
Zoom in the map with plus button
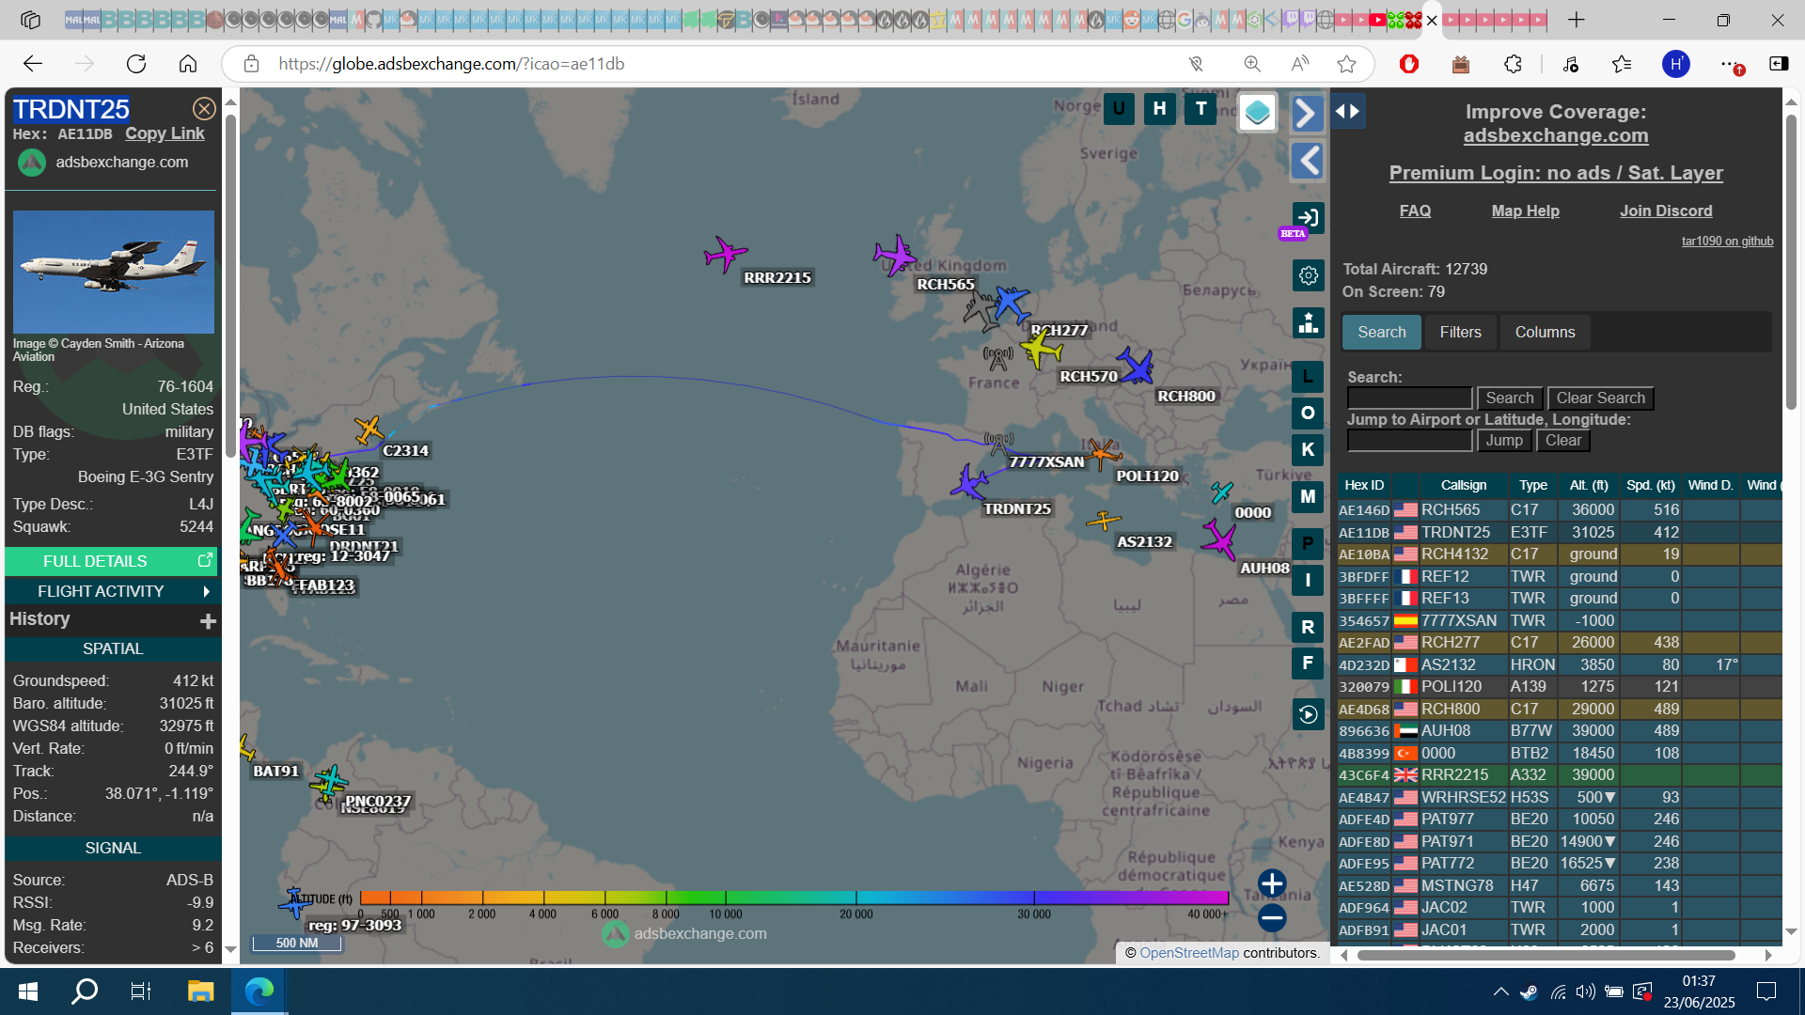point(1272,883)
